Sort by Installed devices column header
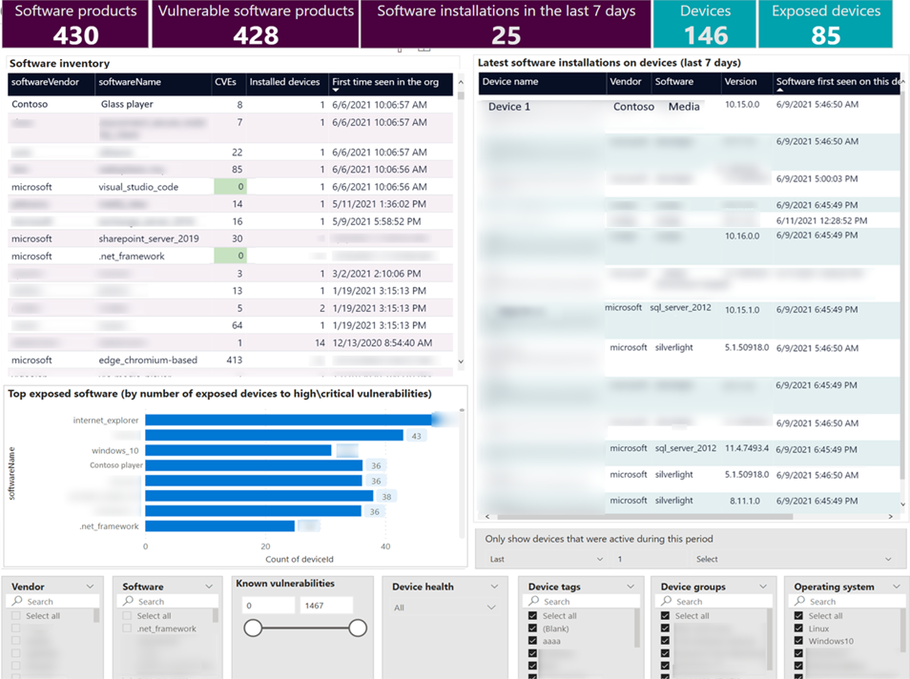This screenshot has width=910, height=679. click(287, 82)
